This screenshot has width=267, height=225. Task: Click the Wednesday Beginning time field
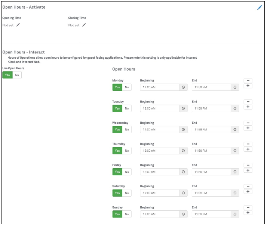(x=160, y=130)
